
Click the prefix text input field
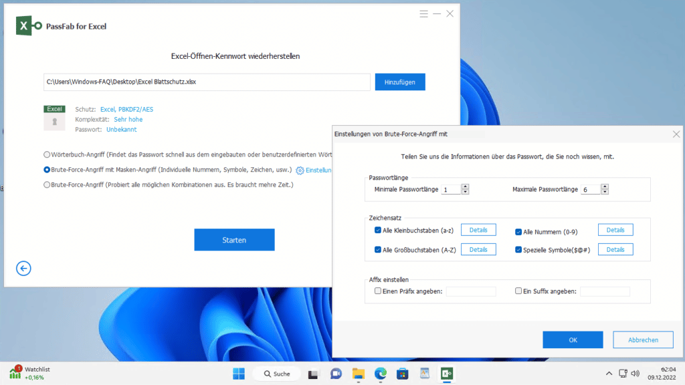coord(471,291)
